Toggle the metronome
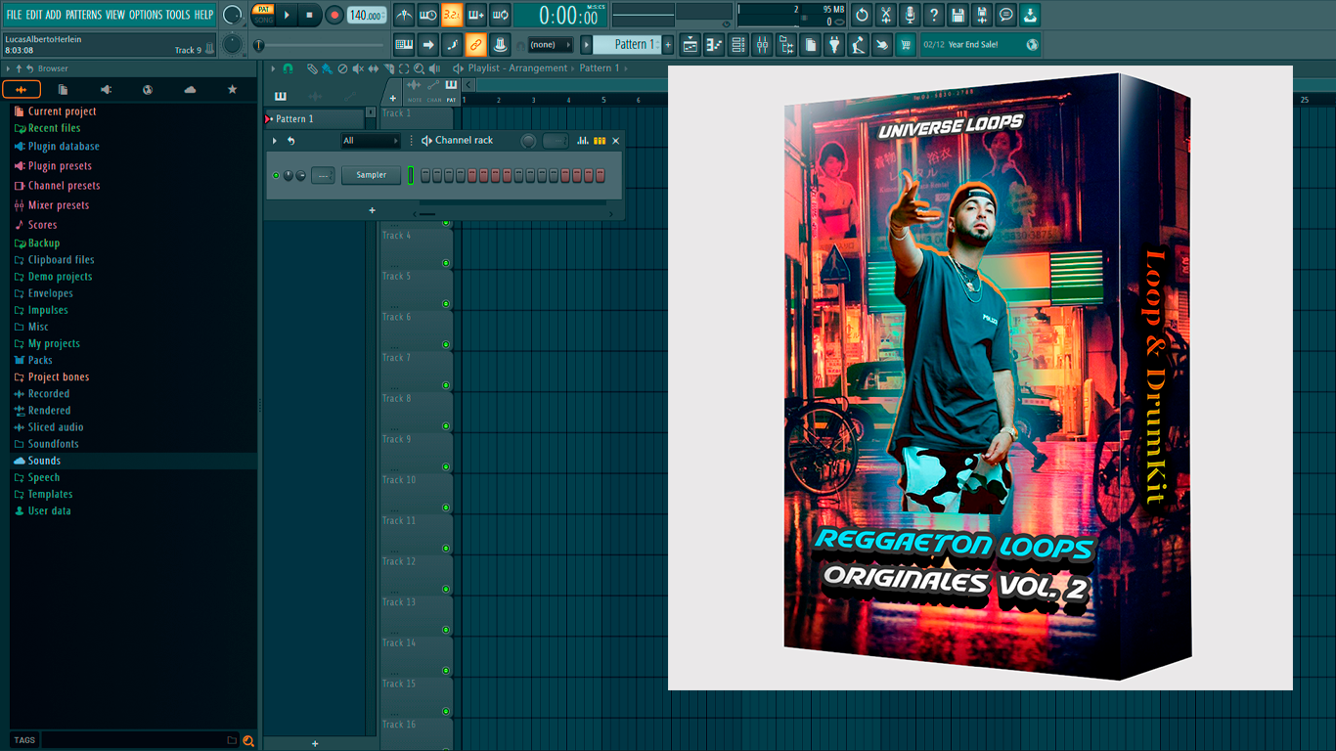The image size is (1336, 751). (404, 16)
